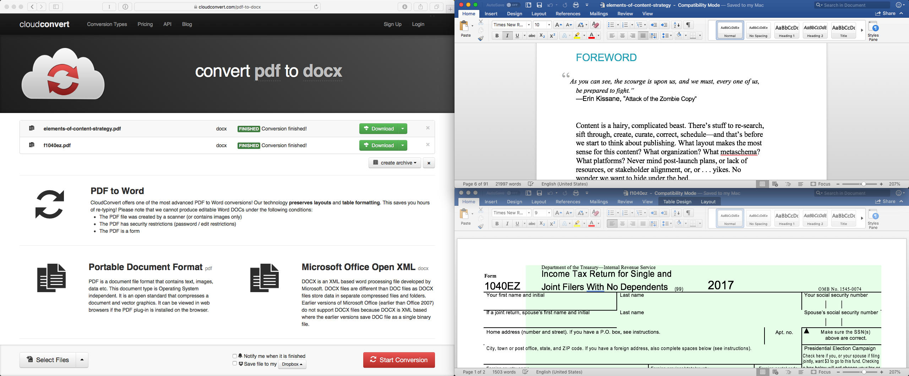Check the Save file to my checkbox

[x=235, y=364]
